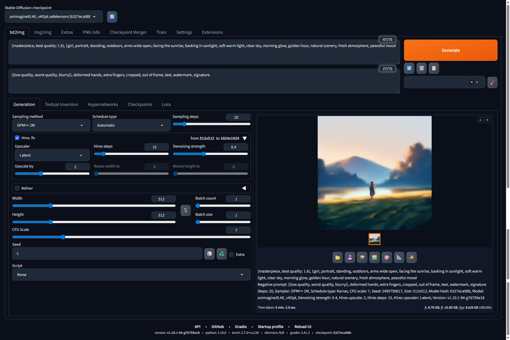The height and width of the screenshot is (340, 510).
Task: Enable the Refiner checkbox
Action: pyautogui.click(x=17, y=188)
